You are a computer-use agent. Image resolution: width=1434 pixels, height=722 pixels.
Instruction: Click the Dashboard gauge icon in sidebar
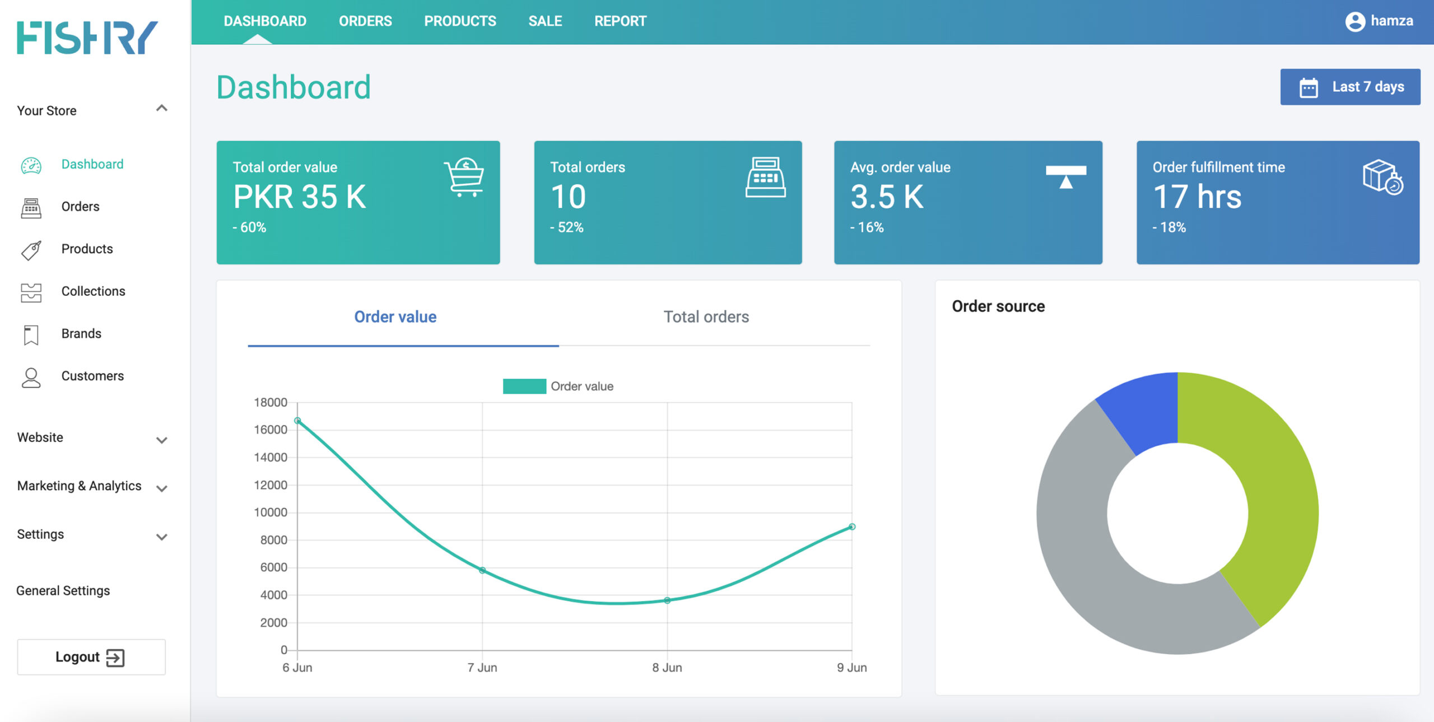tap(31, 165)
